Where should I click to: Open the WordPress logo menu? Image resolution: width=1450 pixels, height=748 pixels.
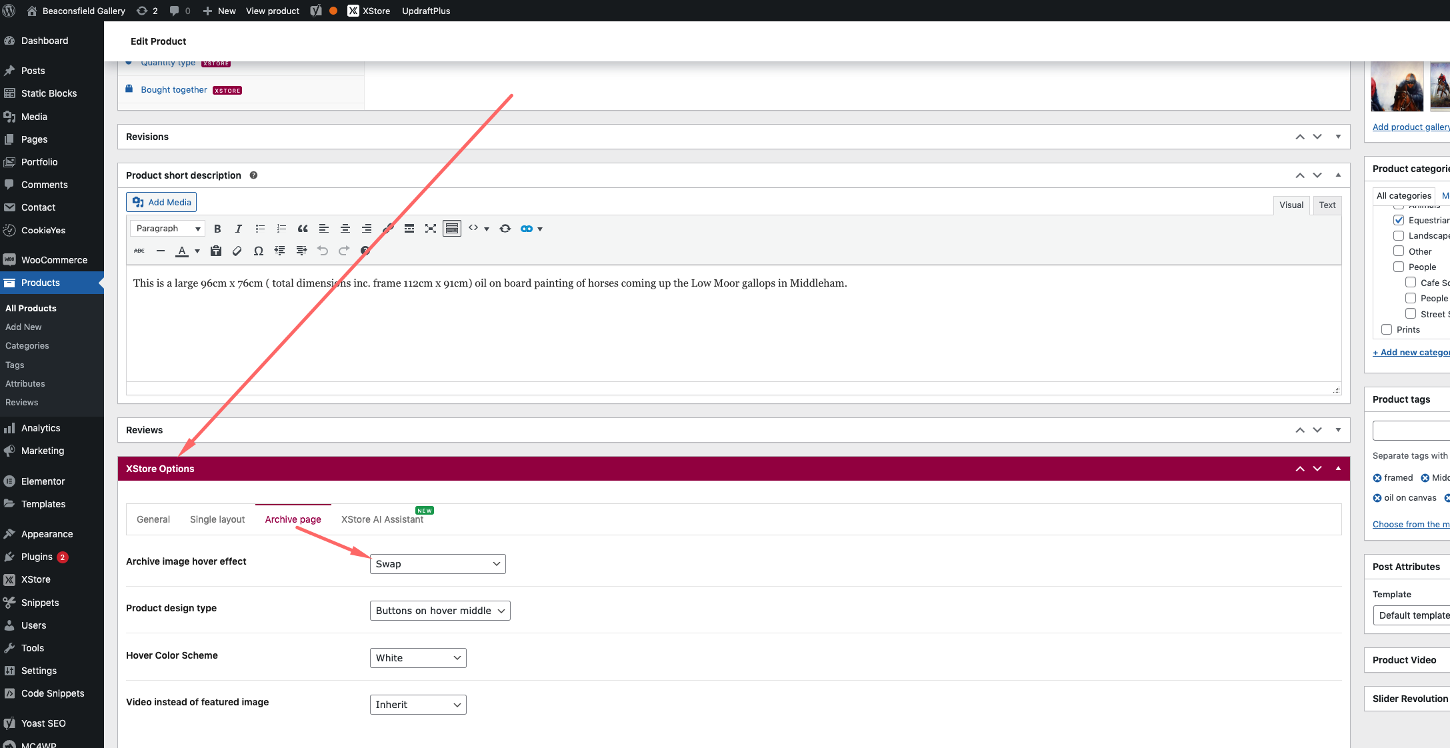point(9,11)
